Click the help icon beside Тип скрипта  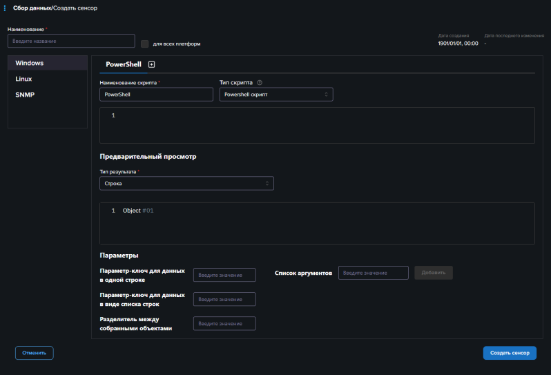(260, 83)
